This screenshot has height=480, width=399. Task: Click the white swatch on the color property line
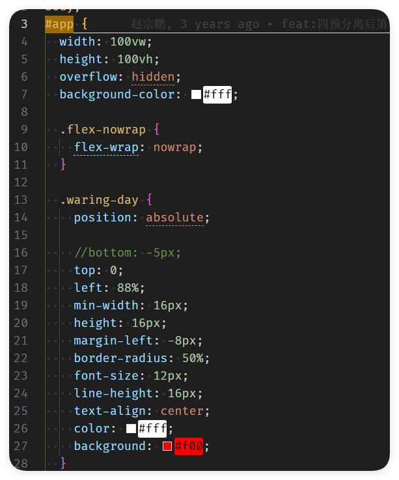tap(131, 429)
